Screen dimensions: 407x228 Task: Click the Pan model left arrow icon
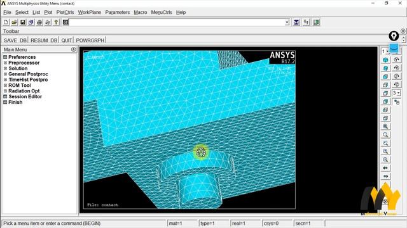(385, 168)
